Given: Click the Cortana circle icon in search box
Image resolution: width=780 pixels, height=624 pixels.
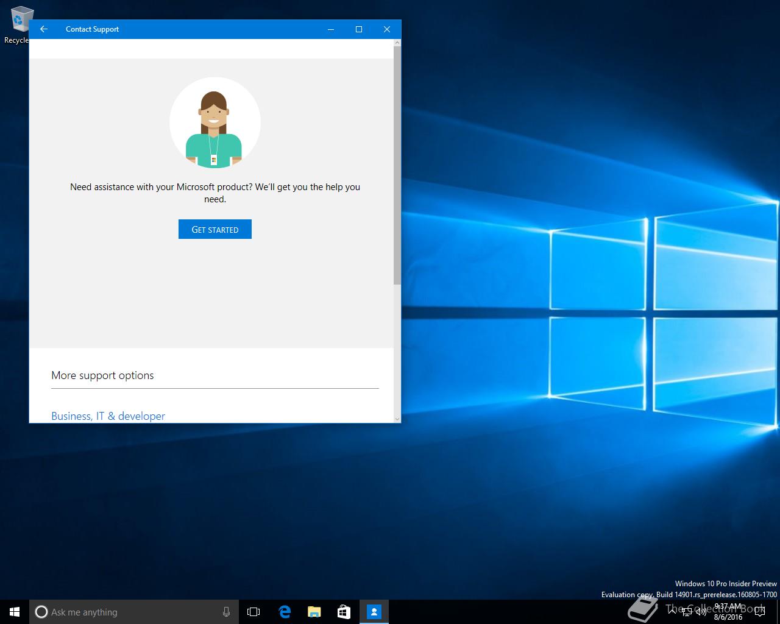Looking at the screenshot, I should (41, 612).
